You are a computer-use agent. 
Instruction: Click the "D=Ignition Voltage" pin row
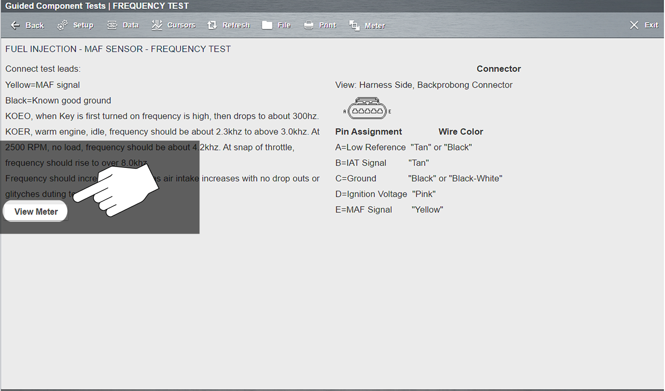371,194
